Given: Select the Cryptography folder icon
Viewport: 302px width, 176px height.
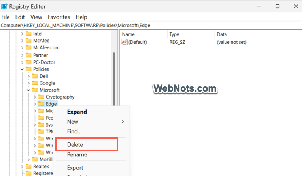Looking at the screenshot, I should (41, 97).
